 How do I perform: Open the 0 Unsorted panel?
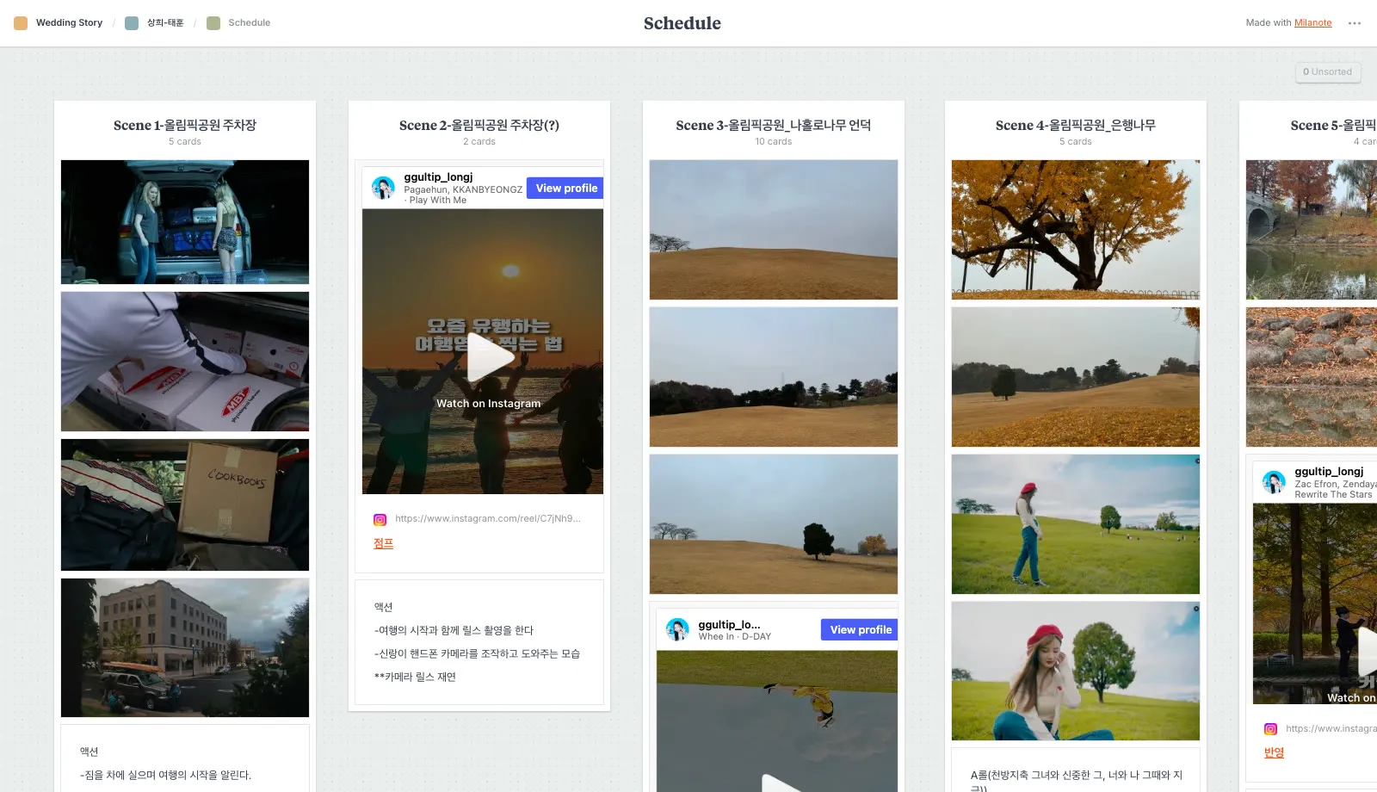pyautogui.click(x=1328, y=72)
